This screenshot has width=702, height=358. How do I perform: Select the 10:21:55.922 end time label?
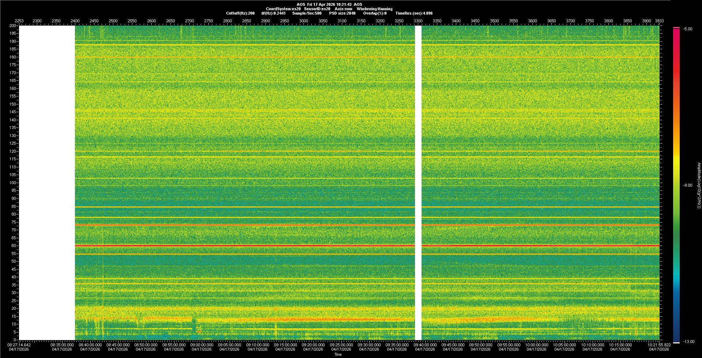point(659,345)
